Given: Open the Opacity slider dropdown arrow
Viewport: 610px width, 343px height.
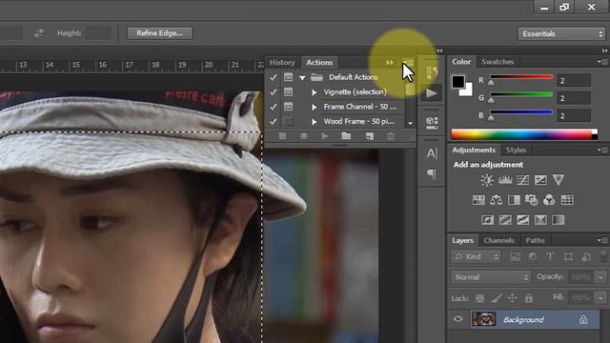Looking at the screenshot, I should click(600, 277).
